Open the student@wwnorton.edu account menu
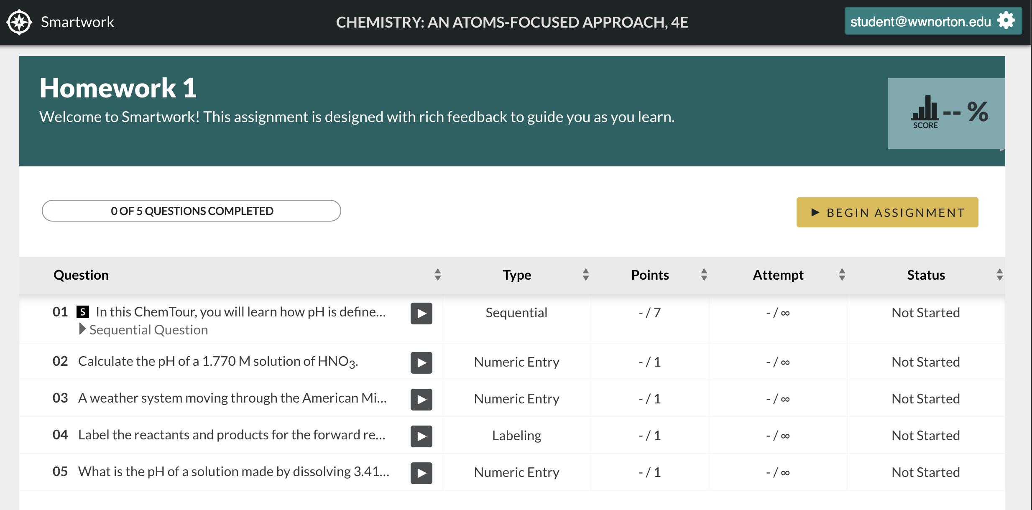This screenshot has width=1032, height=510. coord(920,21)
